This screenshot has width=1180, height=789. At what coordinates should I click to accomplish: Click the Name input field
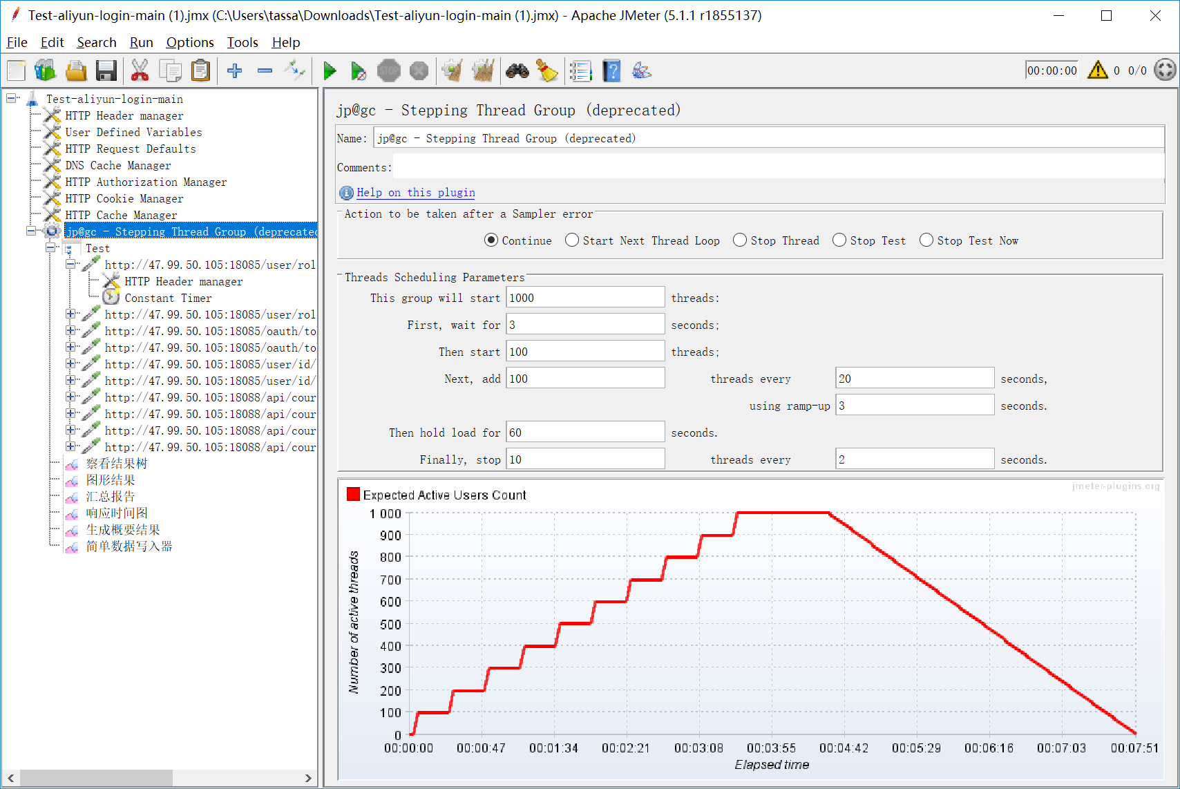[x=768, y=138]
